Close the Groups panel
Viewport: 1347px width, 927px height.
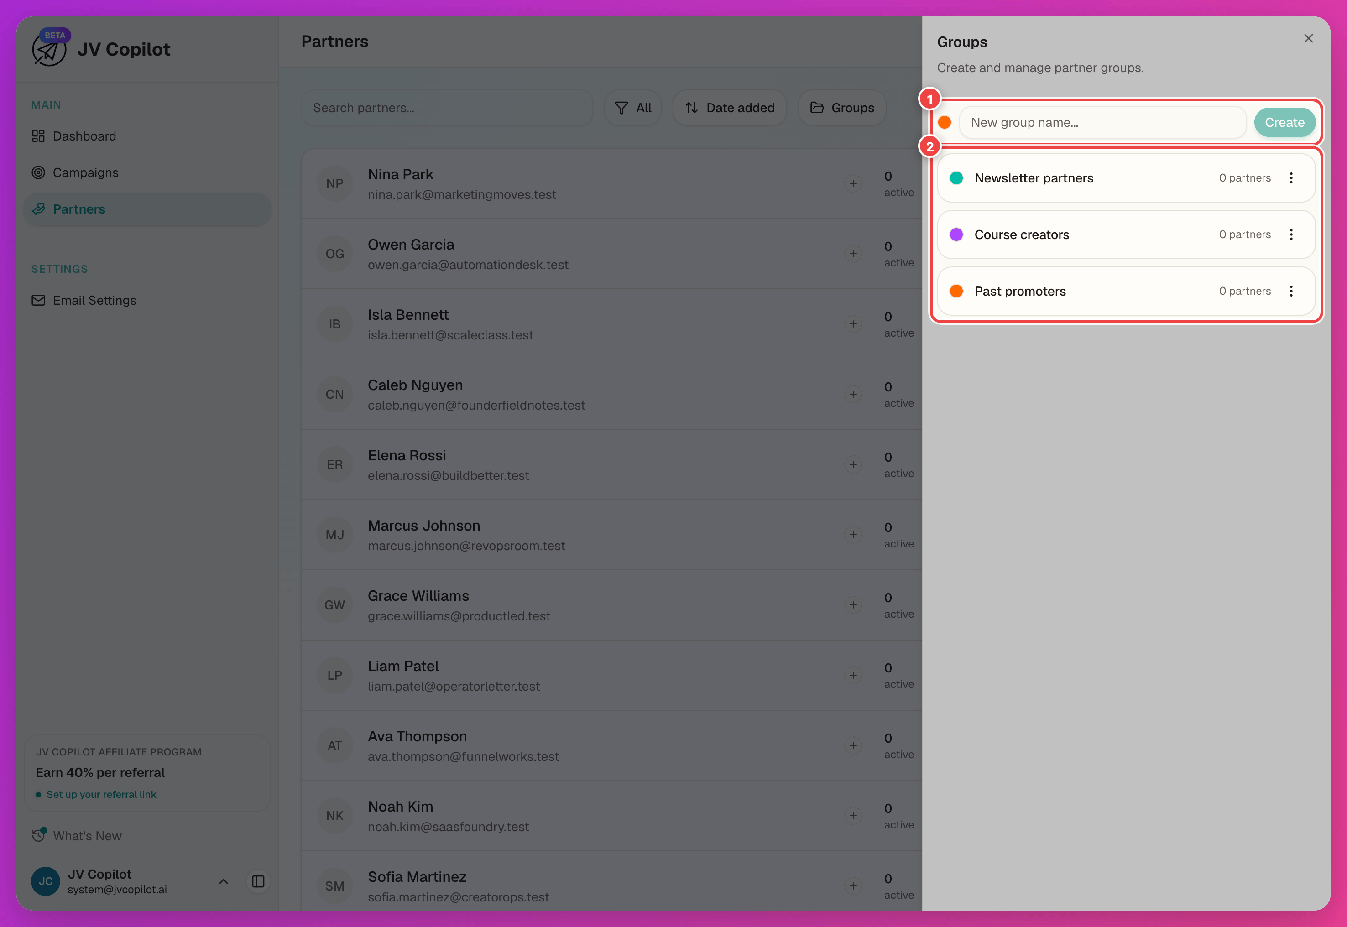click(x=1308, y=38)
